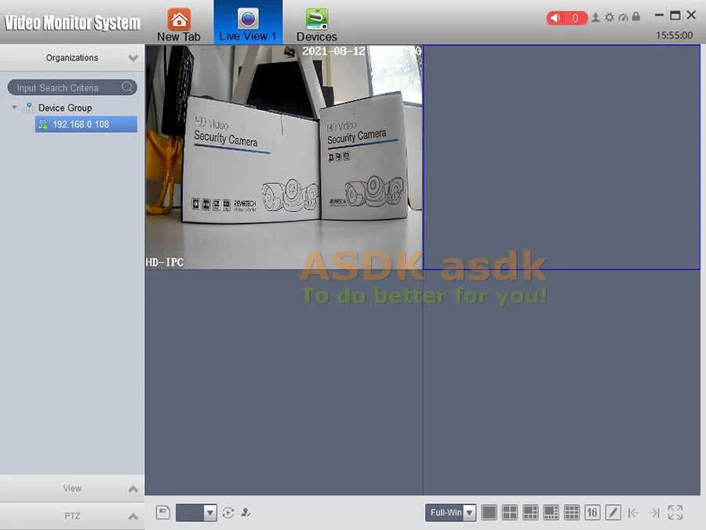This screenshot has width=706, height=530.
Task: Collapse the Organizations panel chevron
Action: (133, 58)
